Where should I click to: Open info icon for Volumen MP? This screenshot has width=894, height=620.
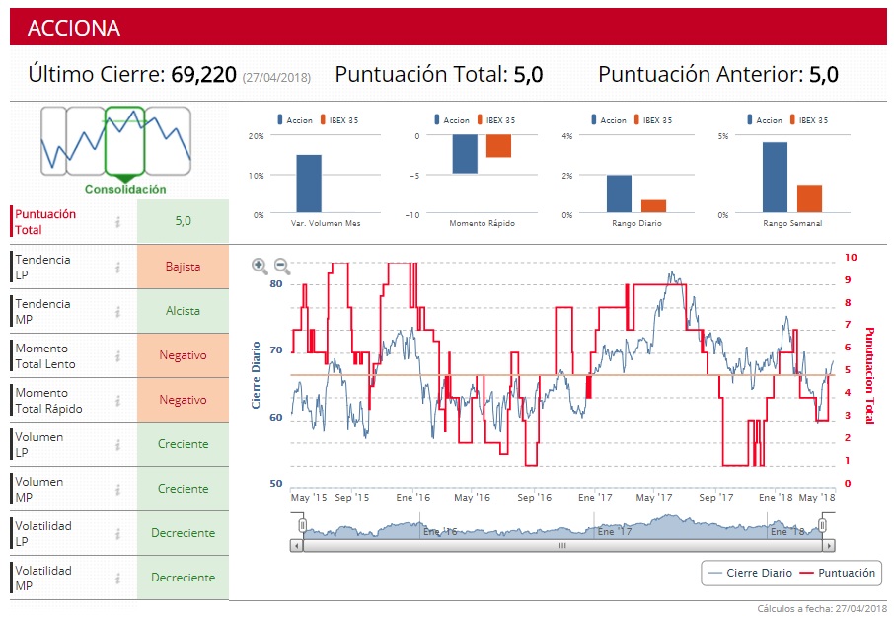click(x=118, y=490)
